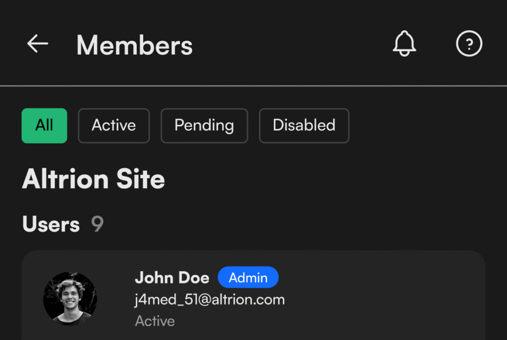Click the blue Admin role badge
507x340 pixels.
point(248,278)
